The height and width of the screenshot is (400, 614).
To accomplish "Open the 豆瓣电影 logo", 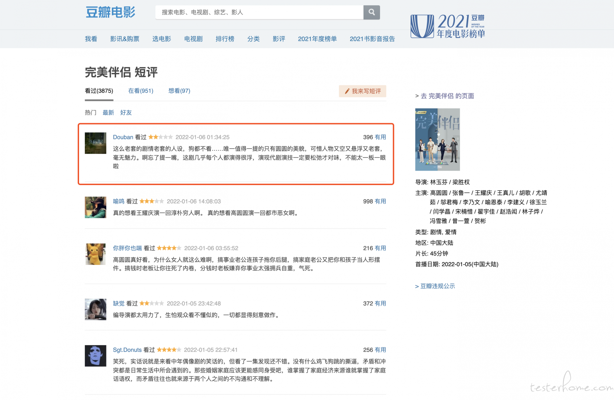I will pyautogui.click(x=110, y=12).
